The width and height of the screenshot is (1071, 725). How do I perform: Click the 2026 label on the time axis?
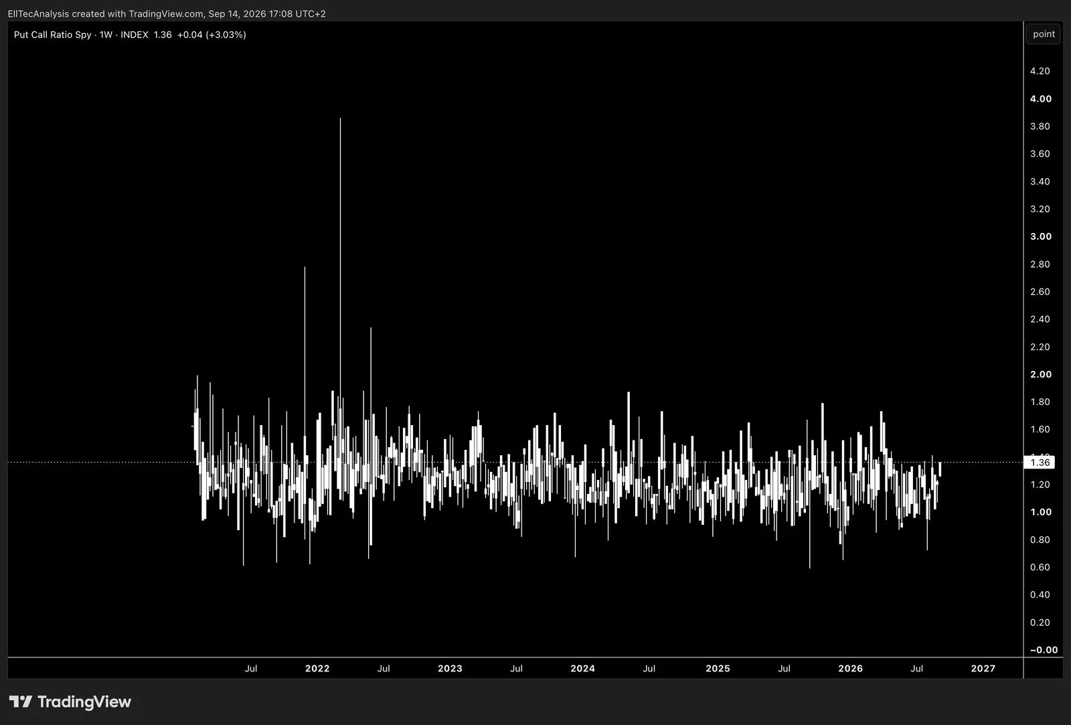coord(851,668)
